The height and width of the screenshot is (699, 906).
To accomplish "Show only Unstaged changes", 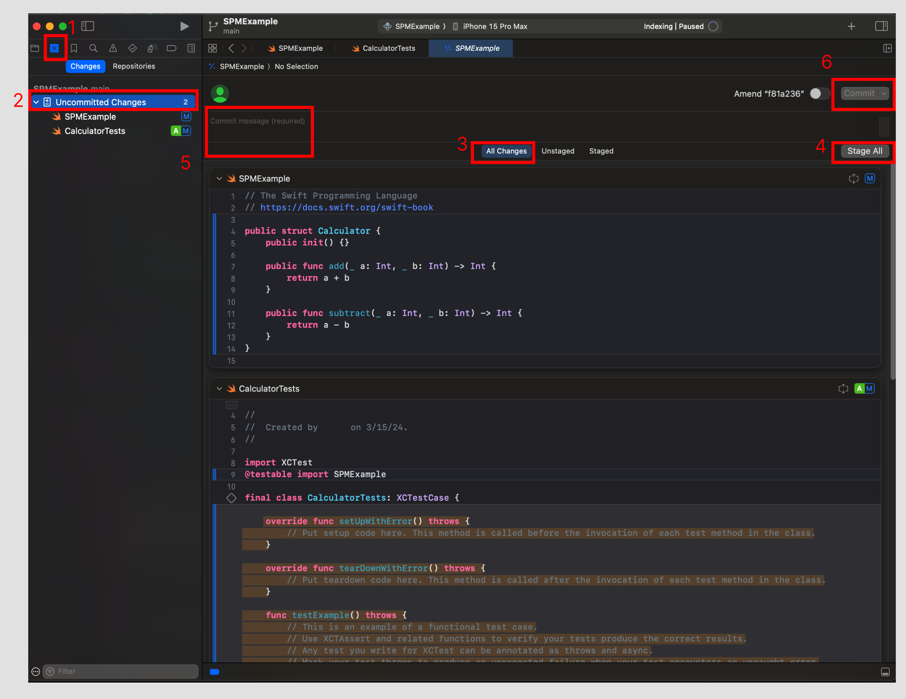I will (x=558, y=151).
